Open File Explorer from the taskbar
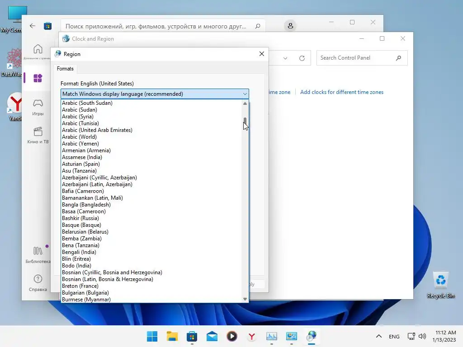The height and width of the screenshot is (347, 463). [x=172, y=336]
